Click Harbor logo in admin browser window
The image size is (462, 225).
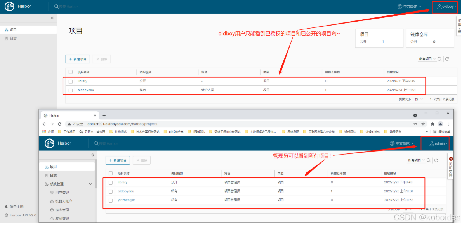(x=50, y=143)
